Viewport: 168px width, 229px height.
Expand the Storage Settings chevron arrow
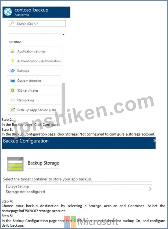pos(151,189)
